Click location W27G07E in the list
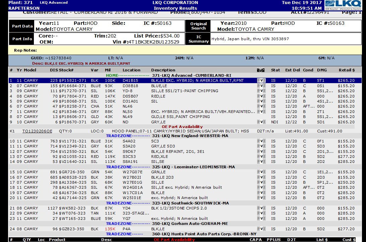This screenshot has height=242, width=366. click(132, 172)
